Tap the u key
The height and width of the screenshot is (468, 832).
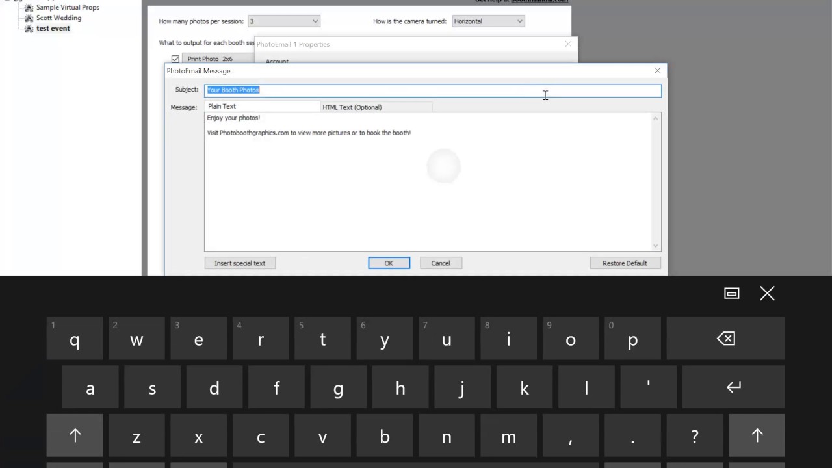(x=447, y=339)
